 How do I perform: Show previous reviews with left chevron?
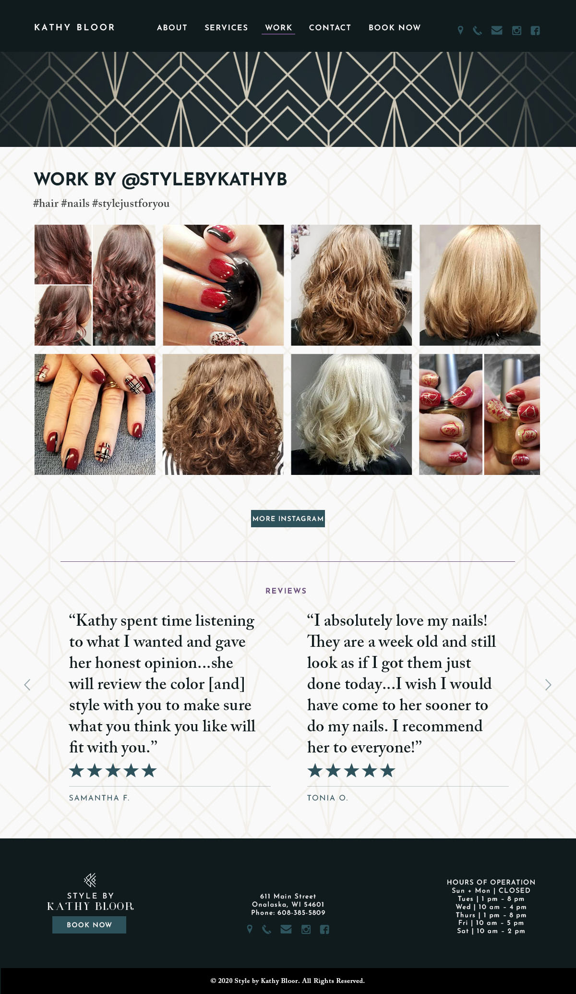pyautogui.click(x=27, y=685)
